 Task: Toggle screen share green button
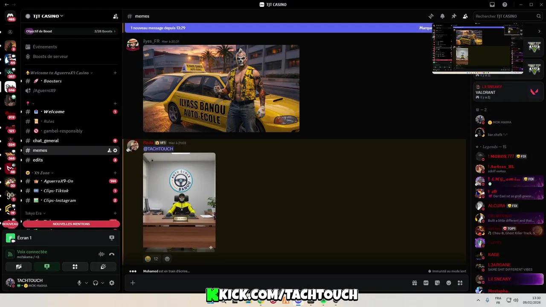(x=47, y=266)
